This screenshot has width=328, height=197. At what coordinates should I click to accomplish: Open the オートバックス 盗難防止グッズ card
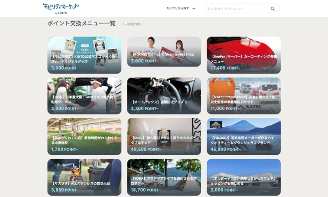164,96
